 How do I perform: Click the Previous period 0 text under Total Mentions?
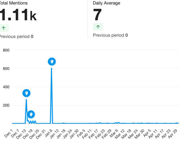click(x=16, y=37)
